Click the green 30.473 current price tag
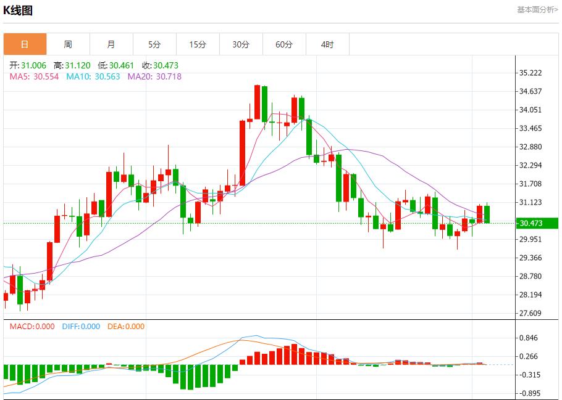The image size is (562, 400). tap(535, 223)
